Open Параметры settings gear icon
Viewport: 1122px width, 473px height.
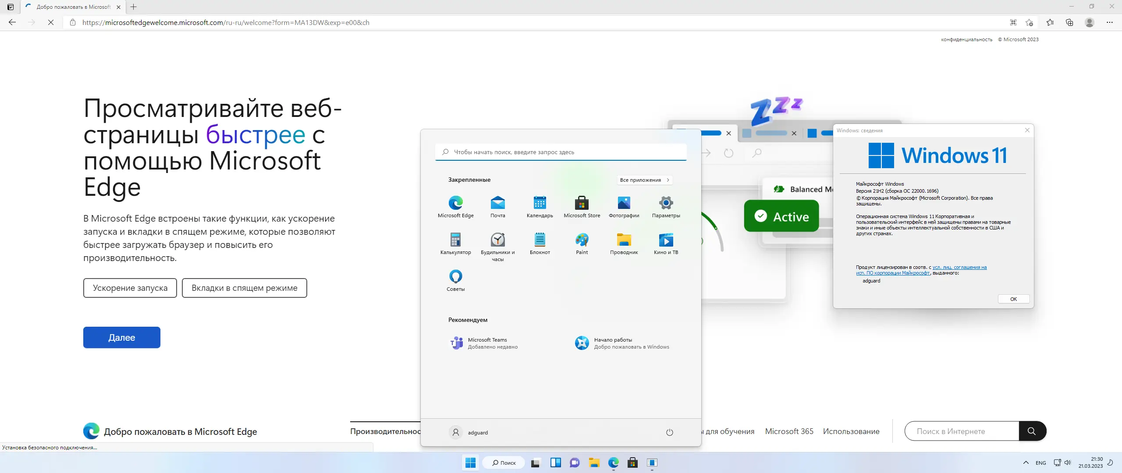coord(666,207)
